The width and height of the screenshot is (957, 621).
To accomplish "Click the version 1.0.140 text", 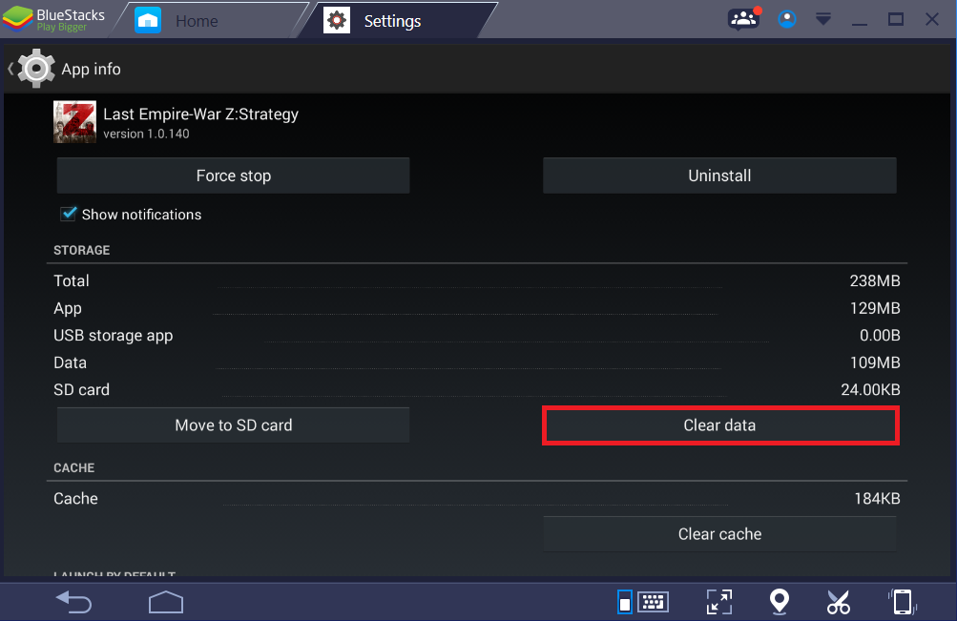I will 146,134.
